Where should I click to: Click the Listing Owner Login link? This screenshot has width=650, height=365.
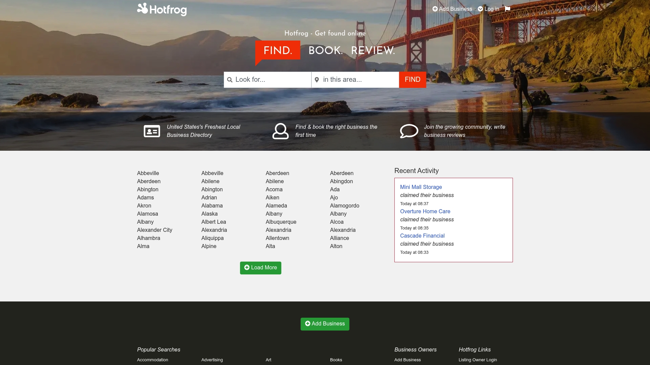(x=478, y=360)
